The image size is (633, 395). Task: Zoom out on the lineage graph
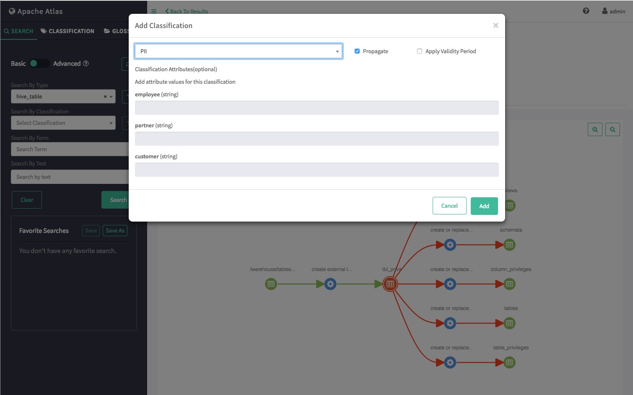pyautogui.click(x=612, y=129)
